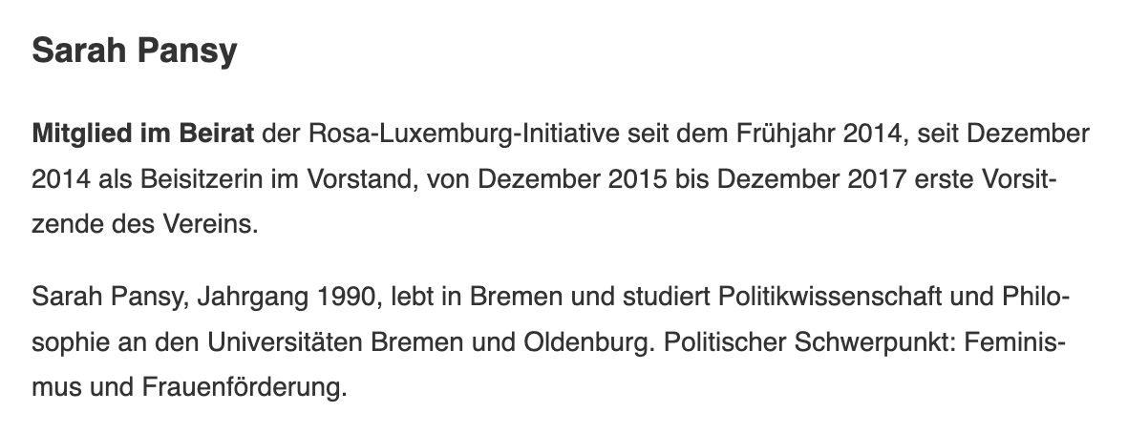Click Sarah Pansy at second paragraph start
This screenshot has width=1127, height=433.
coord(111,297)
